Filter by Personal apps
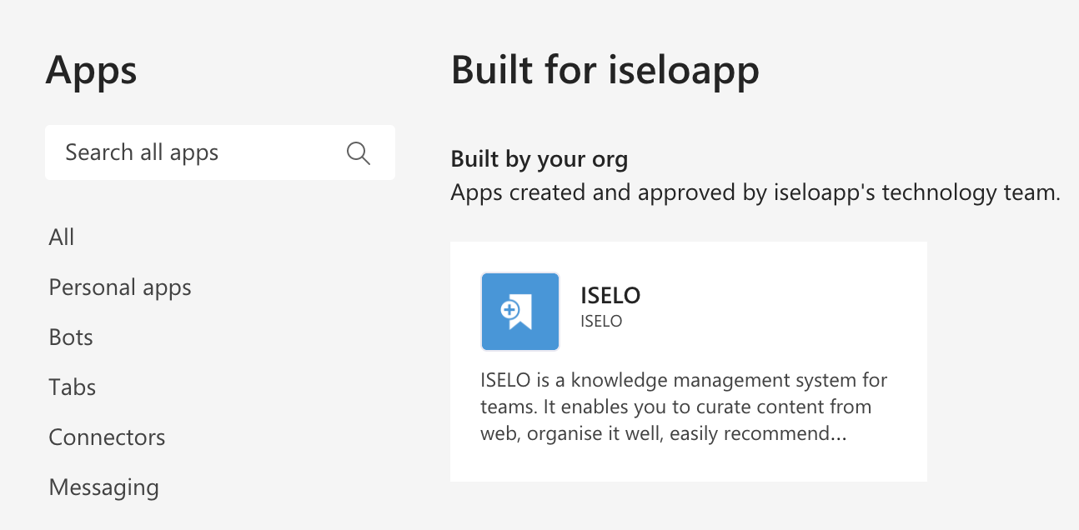Viewport: 1079px width, 530px height. click(x=120, y=287)
